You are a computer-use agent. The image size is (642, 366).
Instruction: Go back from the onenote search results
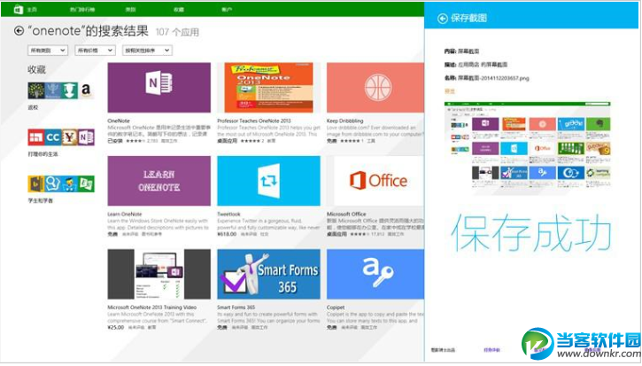click(19, 31)
